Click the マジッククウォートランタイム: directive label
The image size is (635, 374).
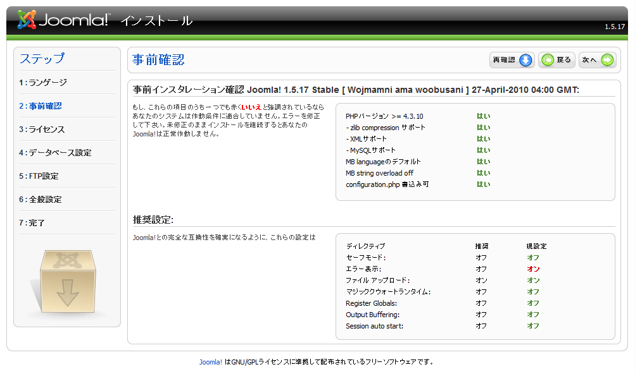pyautogui.click(x=388, y=291)
